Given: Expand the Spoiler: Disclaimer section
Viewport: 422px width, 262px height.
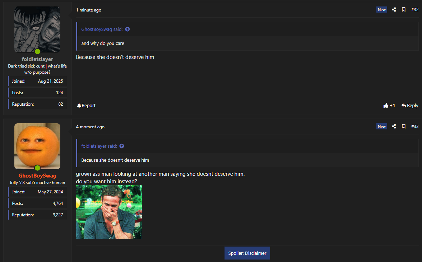Looking at the screenshot, I should click(x=247, y=253).
